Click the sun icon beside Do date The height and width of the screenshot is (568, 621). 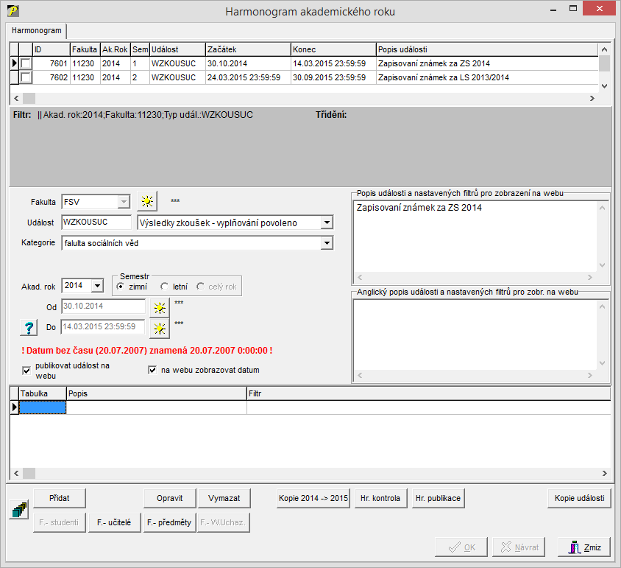pyautogui.click(x=159, y=327)
